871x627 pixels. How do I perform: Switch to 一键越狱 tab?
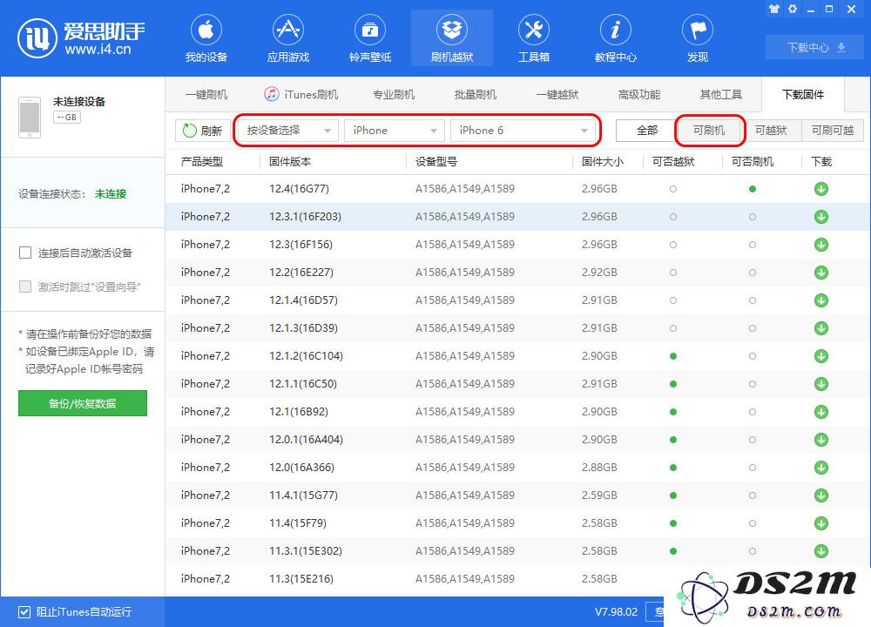click(557, 94)
